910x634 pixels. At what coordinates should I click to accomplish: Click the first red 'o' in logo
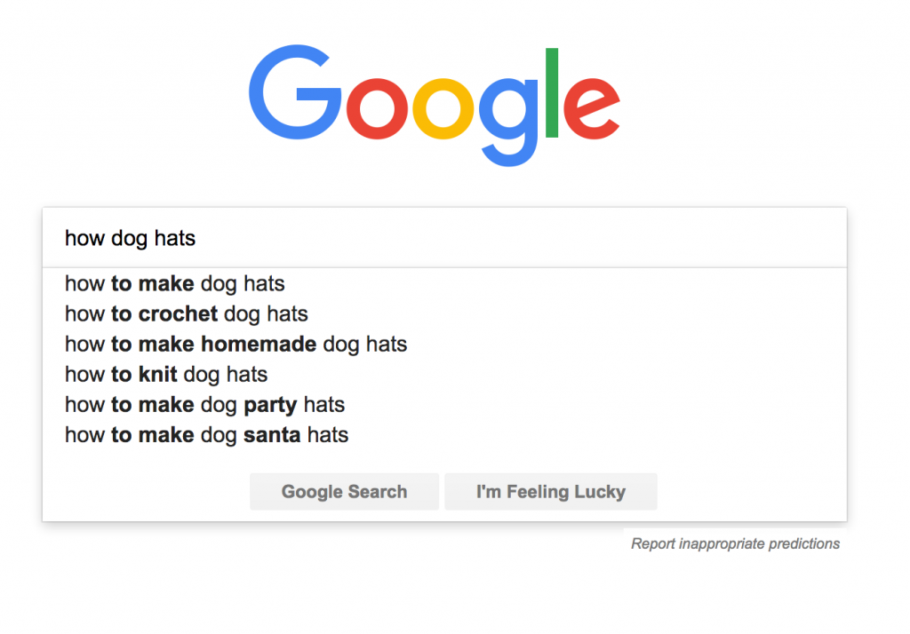[x=378, y=108]
